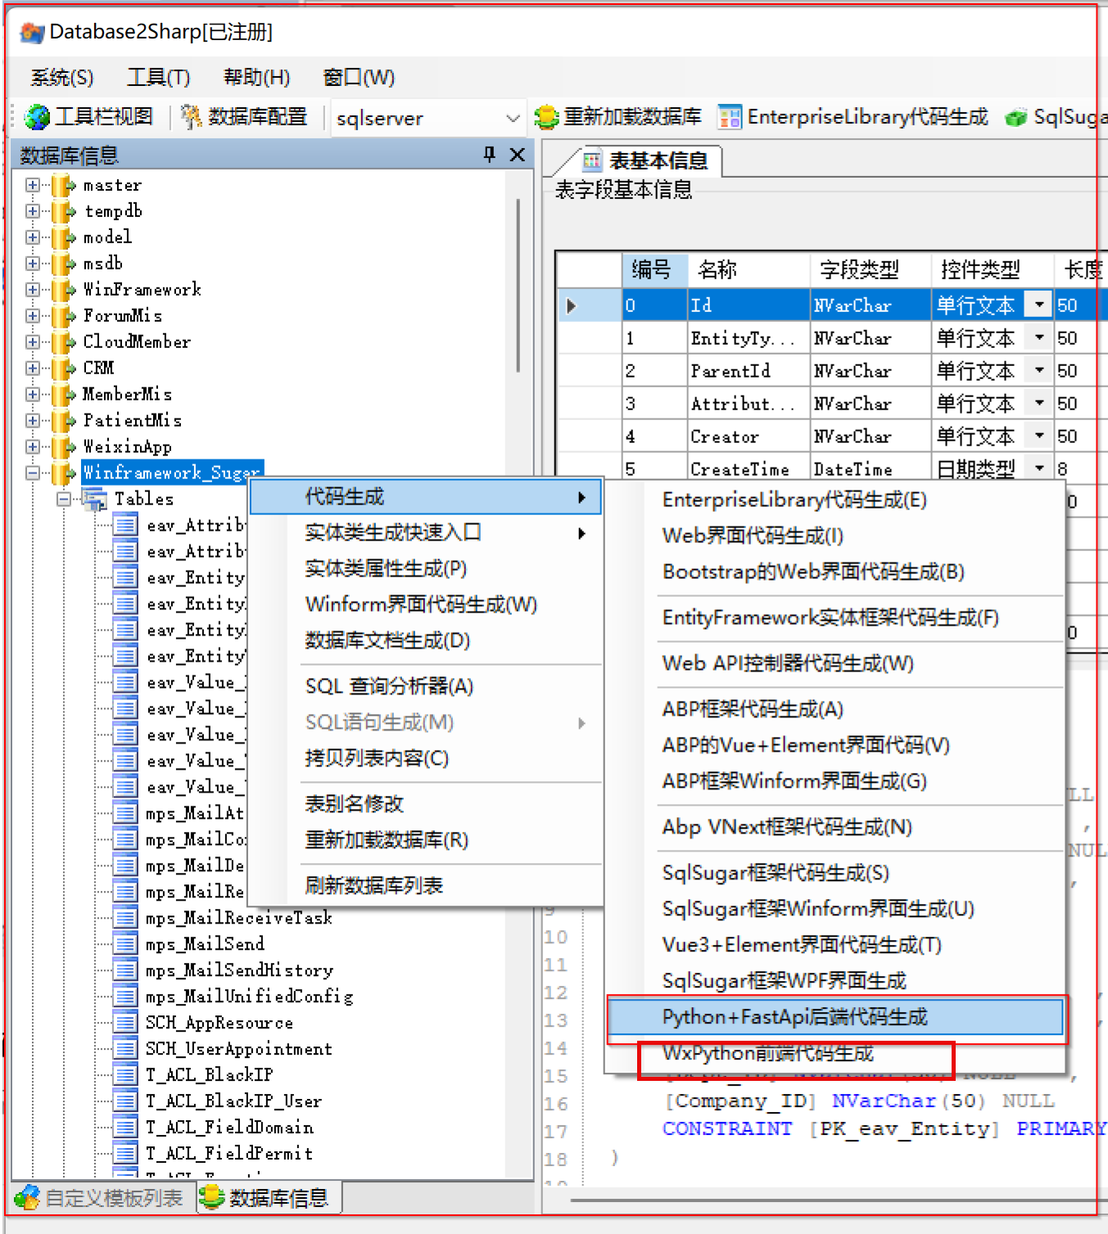Click the 工具栏视图 toolbar button
Screen dimensions: 1108x1234
pos(90,117)
